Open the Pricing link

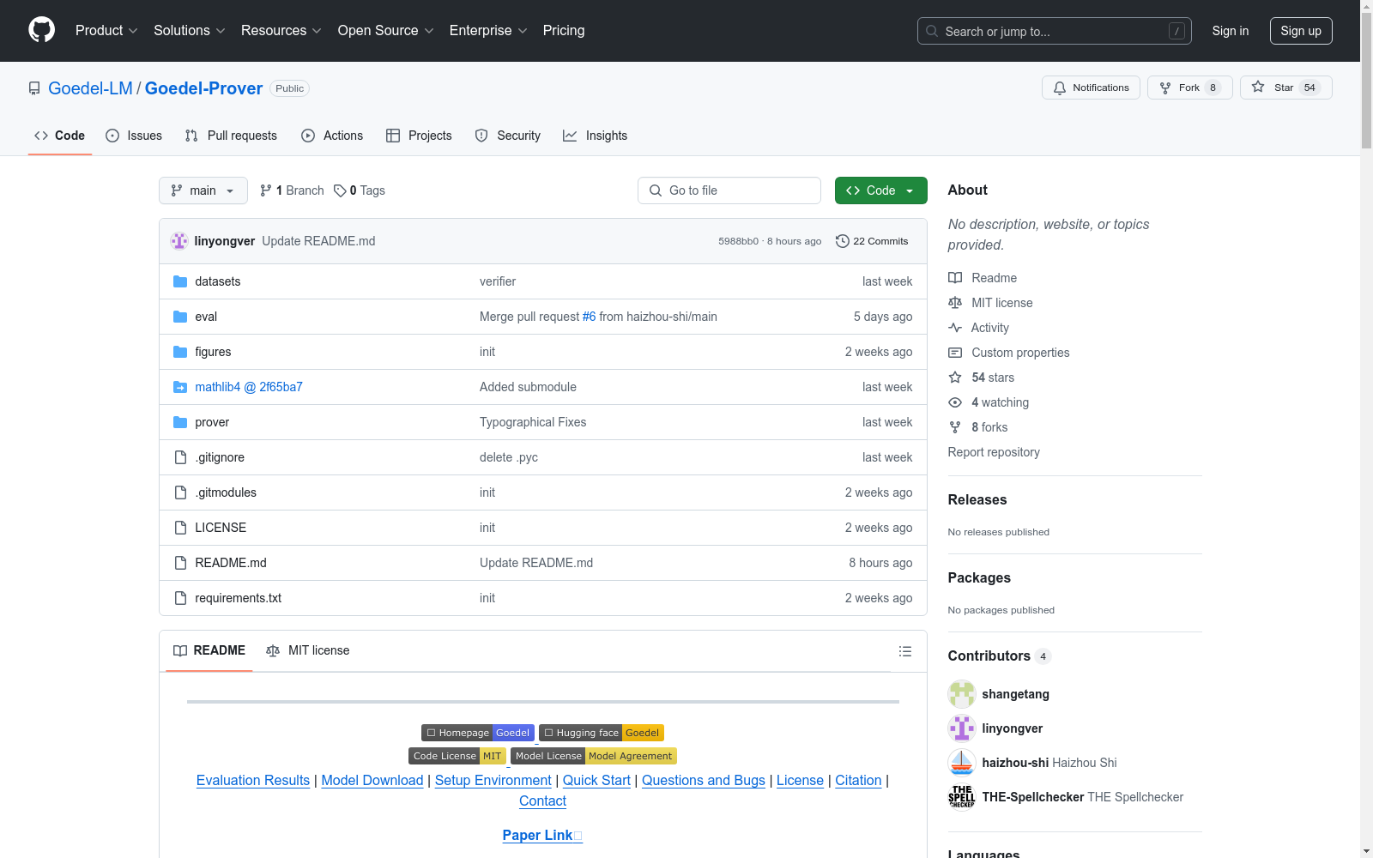coord(564,30)
